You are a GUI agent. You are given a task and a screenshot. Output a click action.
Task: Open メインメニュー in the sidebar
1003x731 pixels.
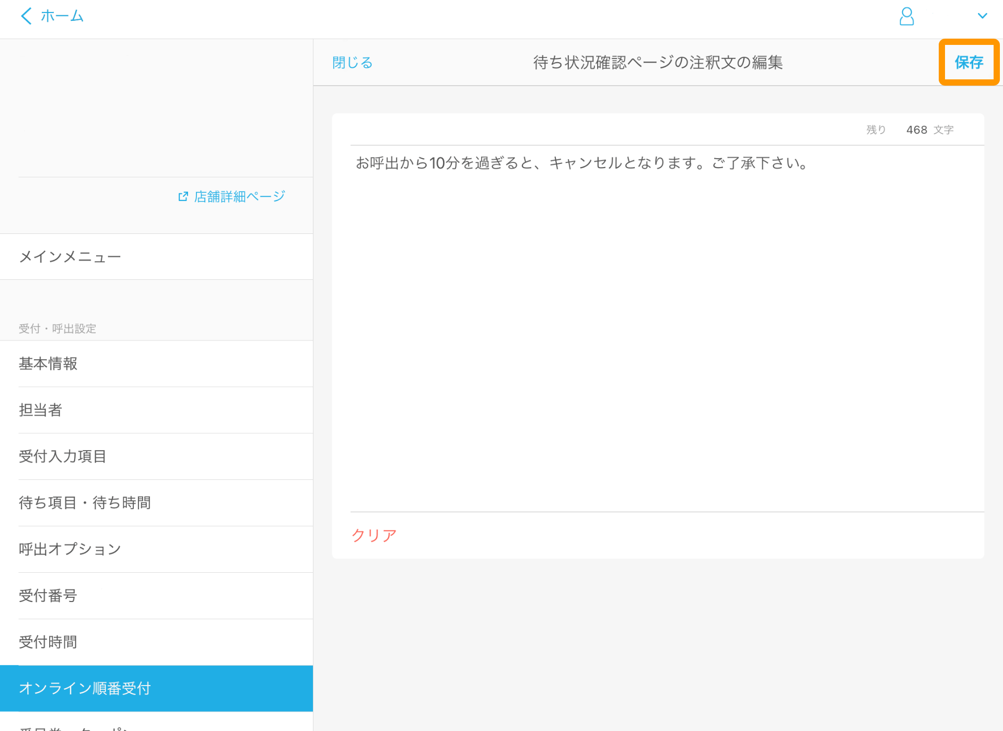point(70,257)
